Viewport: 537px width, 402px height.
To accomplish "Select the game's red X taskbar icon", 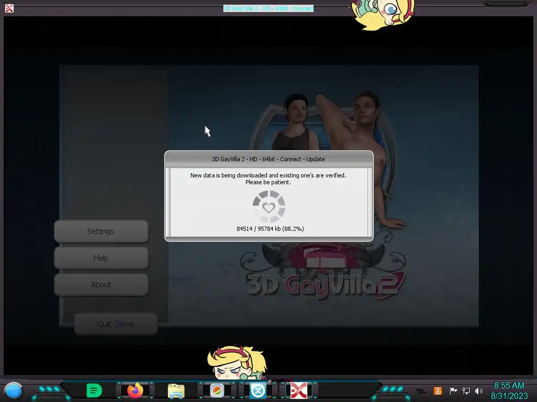I will [298, 390].
